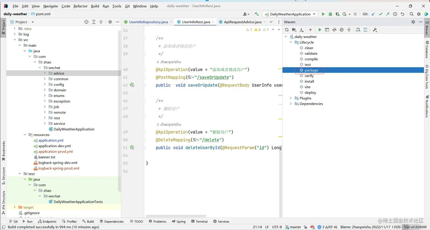Open the Navigate menu
The height and width of the screenshot is (230, 430).
tap(51, 6)
